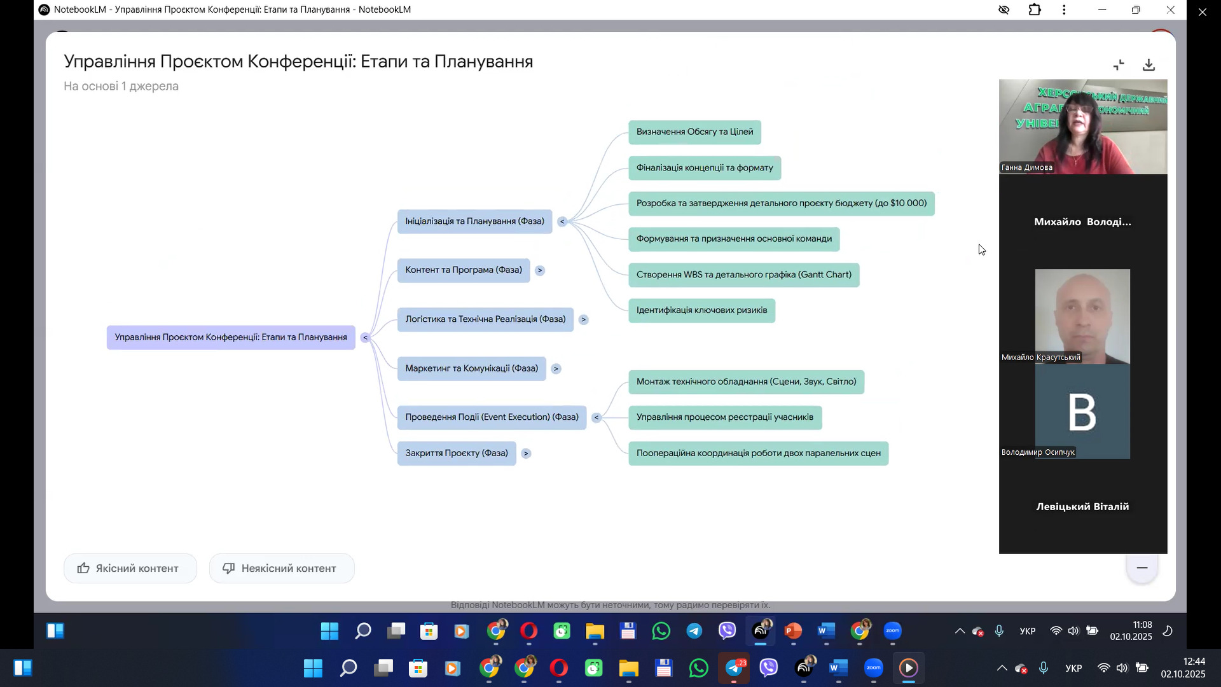This screenshot has height=687, width=1221.
Task: Collapse the Ініціалізація та Планування branch
Action: 562,221
